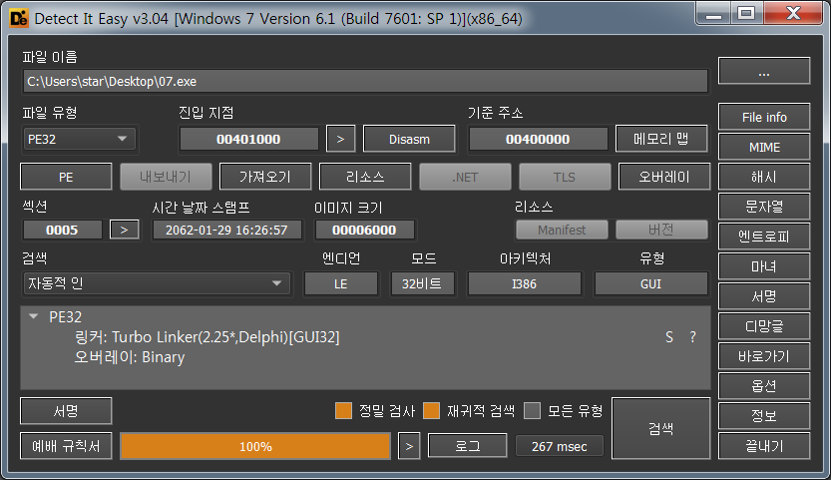Open the 로그 log button

tap(468, 446)
